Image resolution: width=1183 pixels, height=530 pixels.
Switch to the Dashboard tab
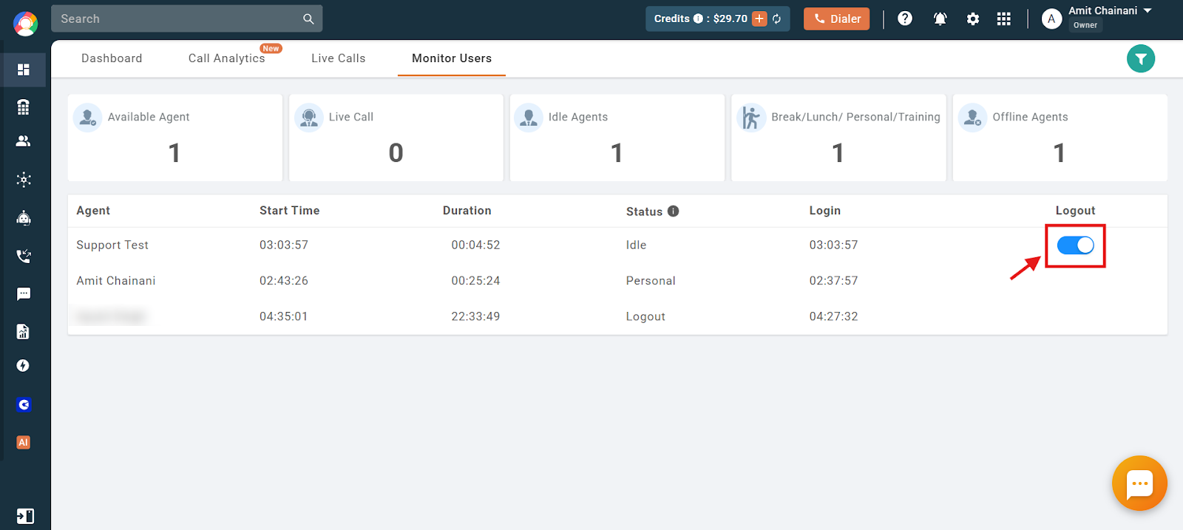112,58
